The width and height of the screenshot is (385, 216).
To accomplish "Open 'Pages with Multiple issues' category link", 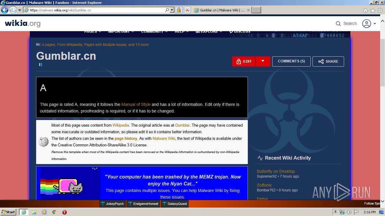I will point(105,44).
